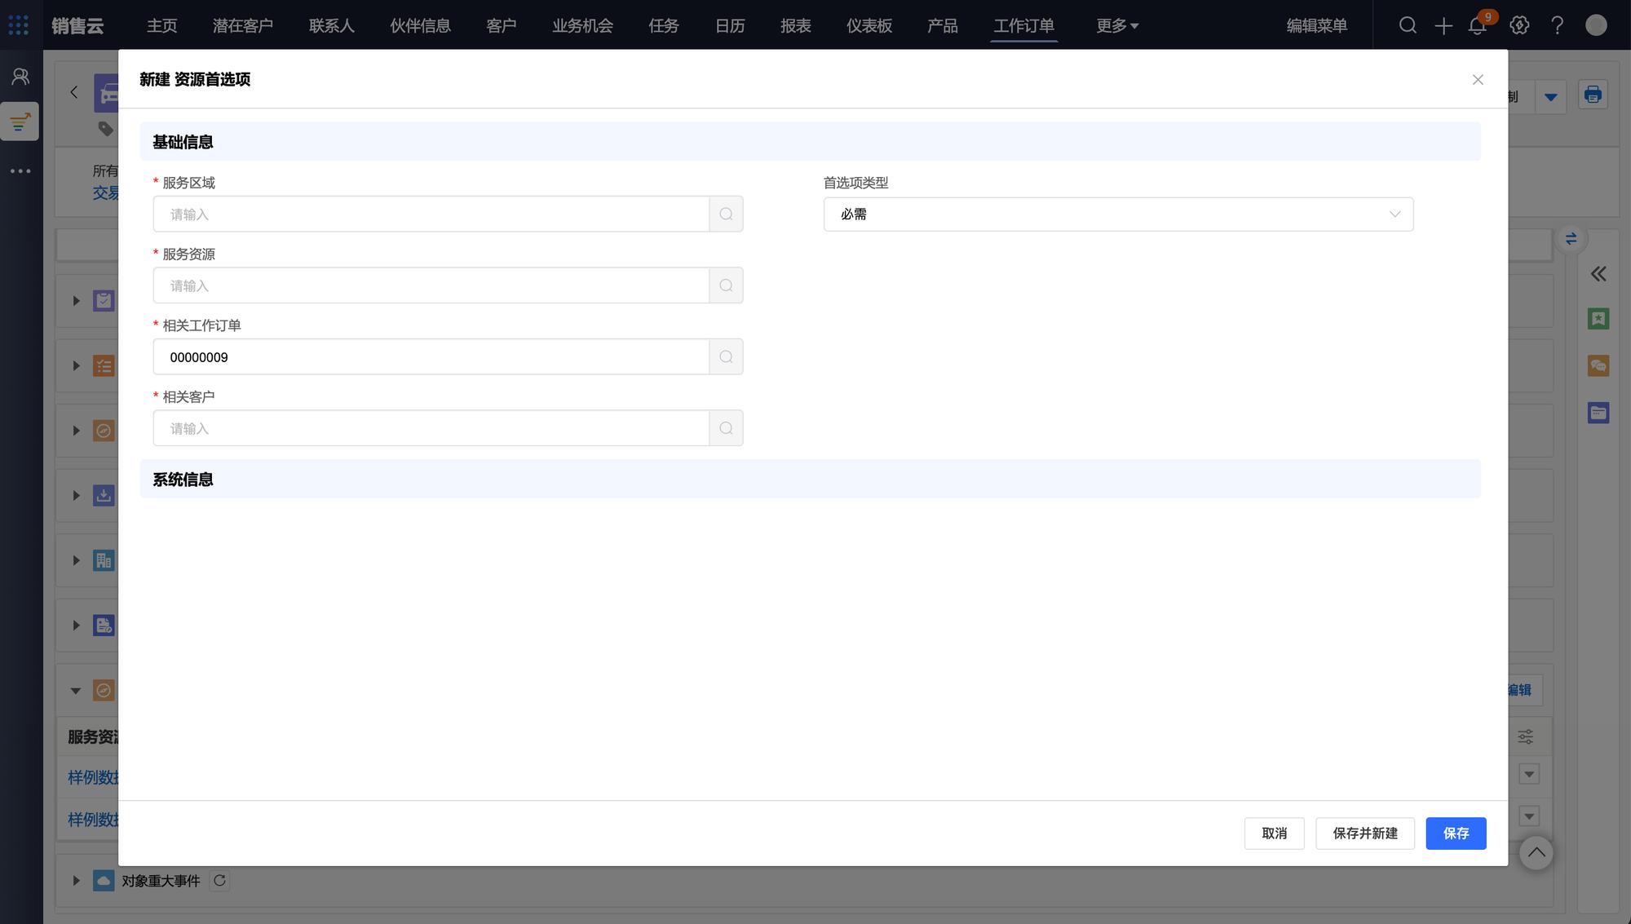The height and width of the screenshot is (924, 1631).
Task: Click the global search magnifier icon
Action: pos(1408,25)
